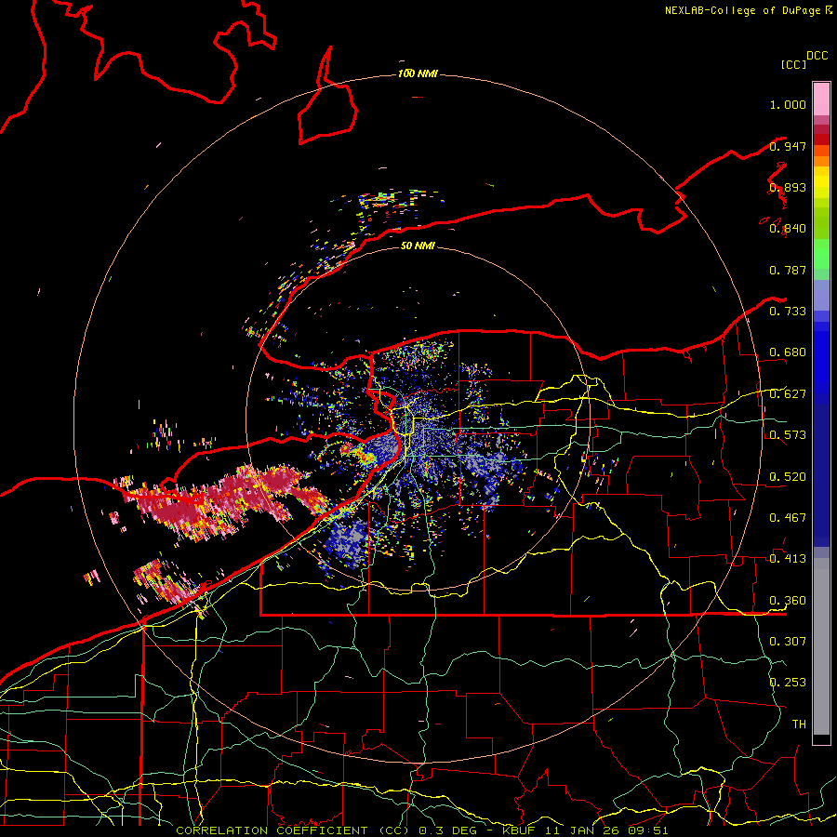
Task: Pick the light pink swatch at color bar top
Action: pyautogui.click(x=821, y=100)
